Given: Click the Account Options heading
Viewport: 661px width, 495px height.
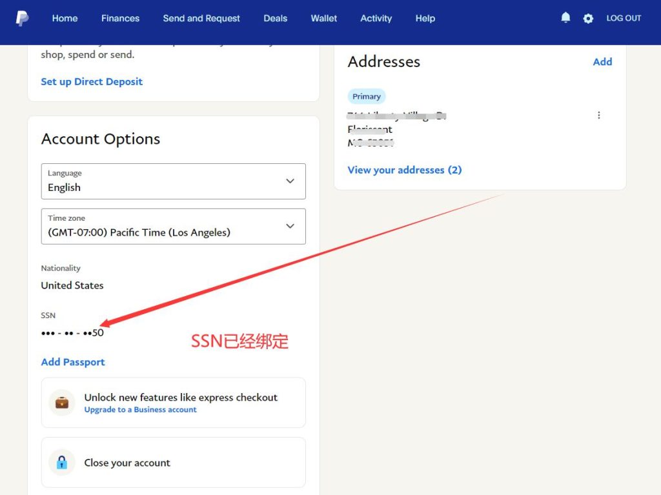Looking at the screenshot, I should pos(101,139).
